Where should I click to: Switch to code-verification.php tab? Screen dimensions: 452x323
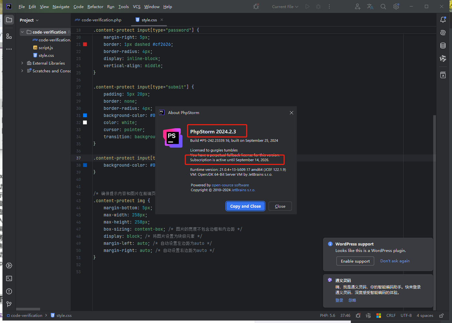click(x=98, y=20)
